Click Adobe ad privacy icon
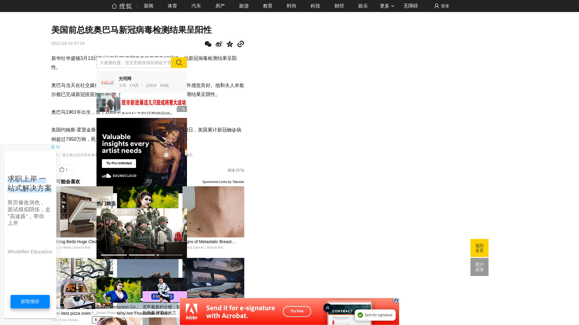 tap(396, 301)
